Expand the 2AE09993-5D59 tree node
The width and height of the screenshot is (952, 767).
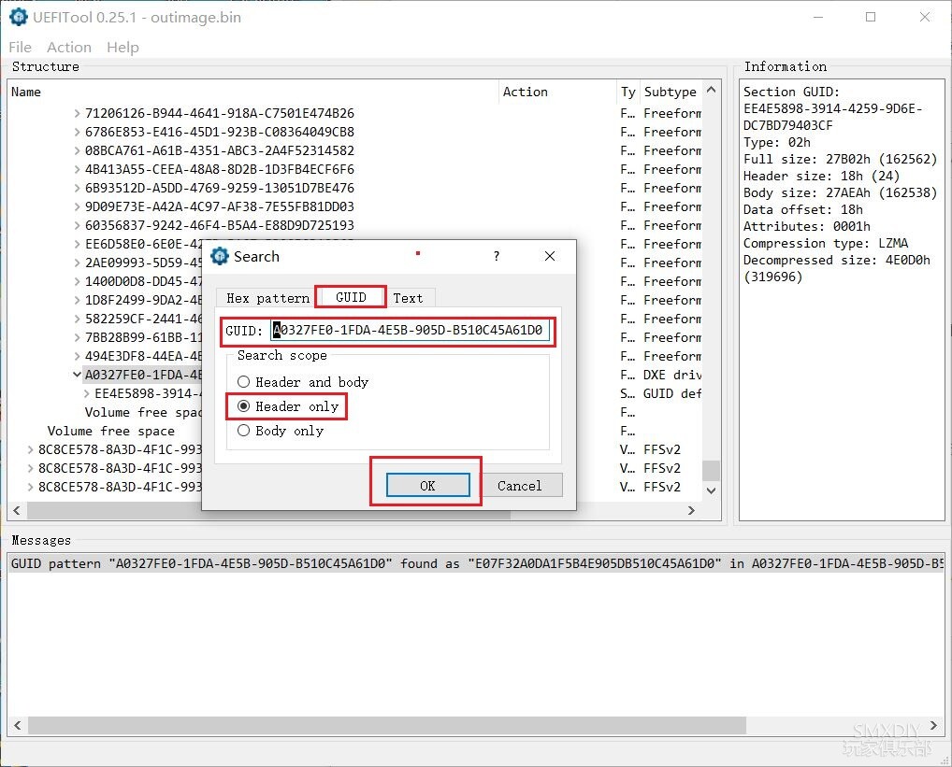pyautogui.click(x=77, y=263)
